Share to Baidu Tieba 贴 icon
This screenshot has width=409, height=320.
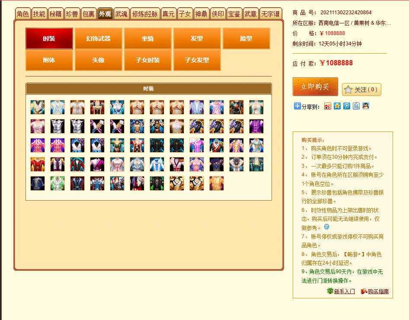coord(356,106)
